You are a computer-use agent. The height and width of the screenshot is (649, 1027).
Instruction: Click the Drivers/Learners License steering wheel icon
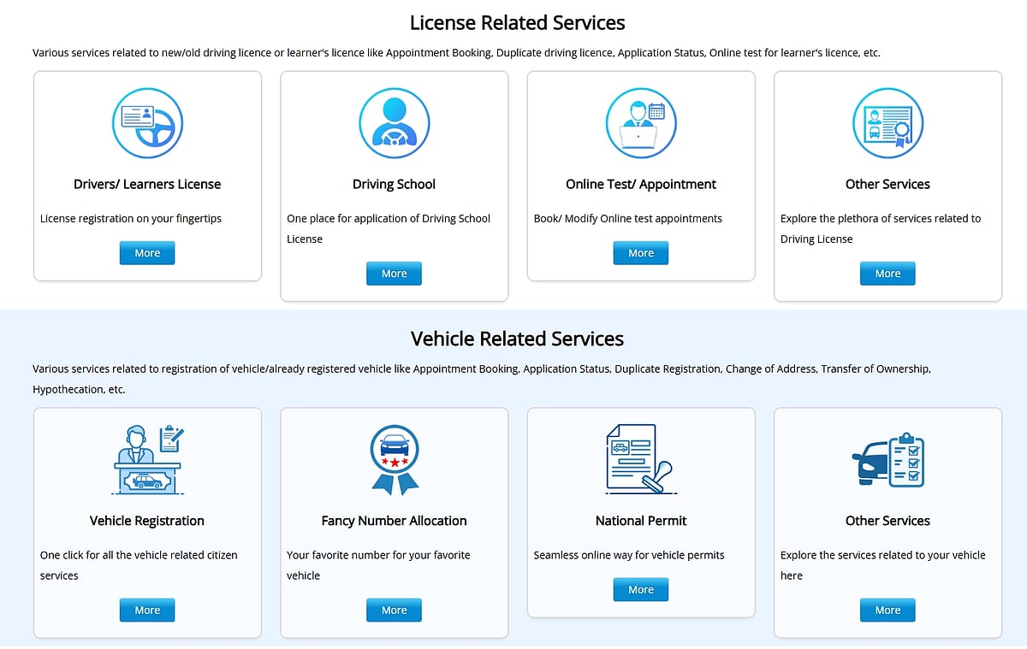tap(147, 123)
